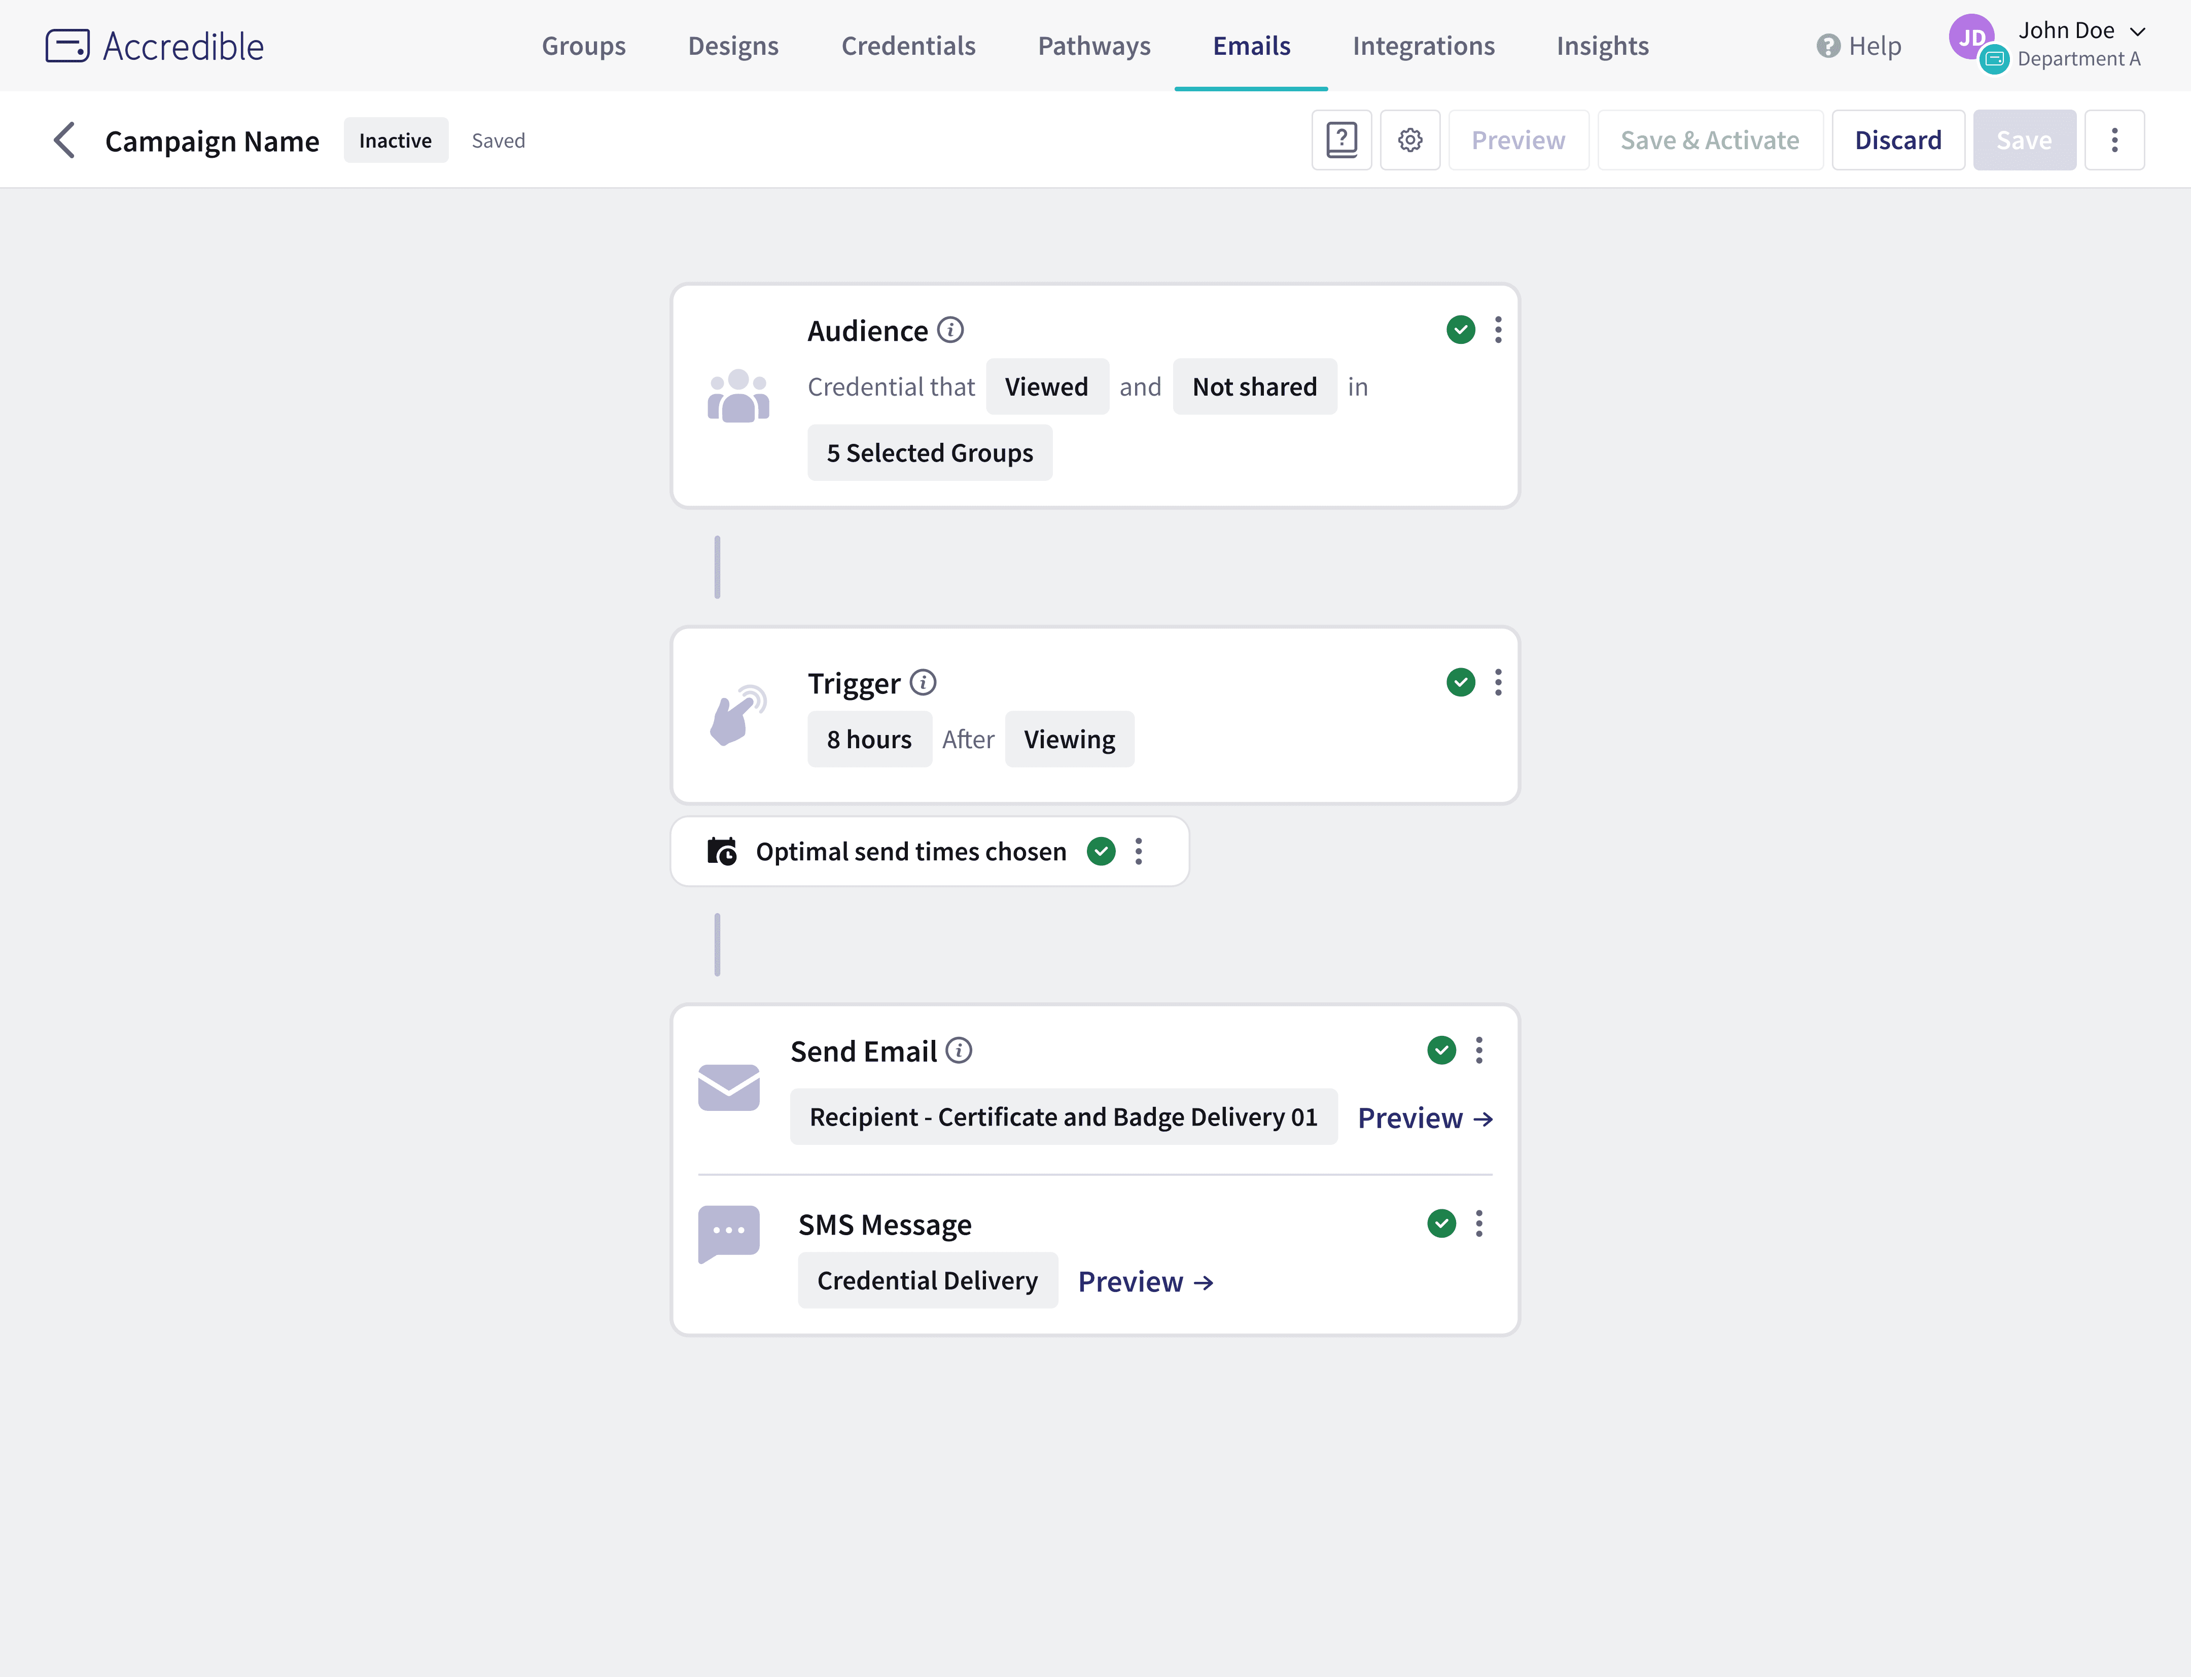Click the Discard button
This screenshot has width=2191, height=1677.
pos(1896,140)
